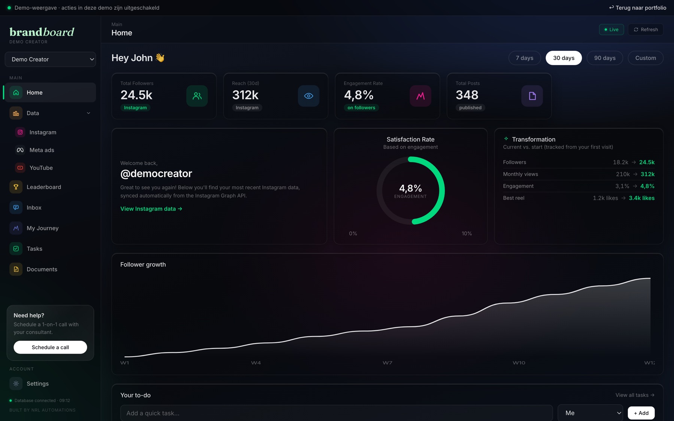Click the Engagement Rate pink graph icon
Screen dimensions: 674x421
click(x=421, y=96)
